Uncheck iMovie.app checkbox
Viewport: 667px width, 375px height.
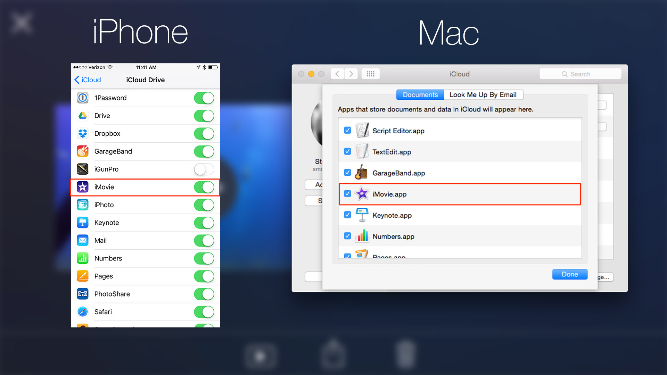pos(347,193)
